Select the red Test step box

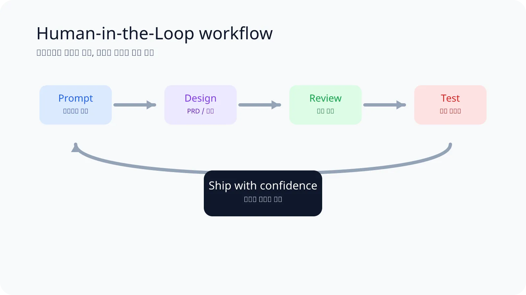point(450,105)
